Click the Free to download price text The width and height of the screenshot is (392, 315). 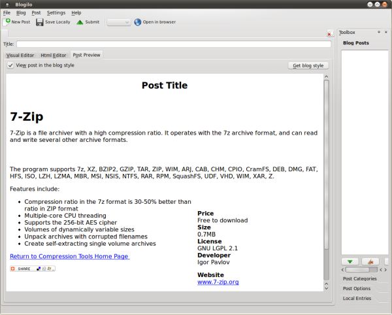pyautogui.click(x=223, y=220)
